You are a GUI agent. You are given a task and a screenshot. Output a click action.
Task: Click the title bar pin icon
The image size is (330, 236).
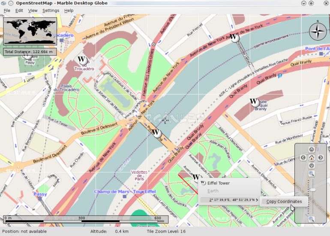click(x=11, y=3)
